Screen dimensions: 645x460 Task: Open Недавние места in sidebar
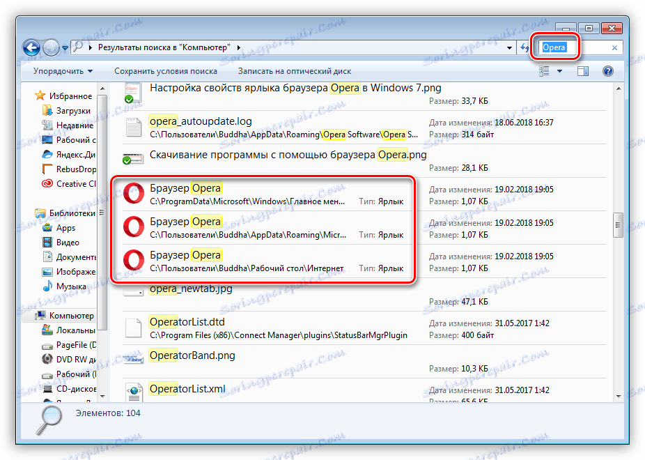68,125
